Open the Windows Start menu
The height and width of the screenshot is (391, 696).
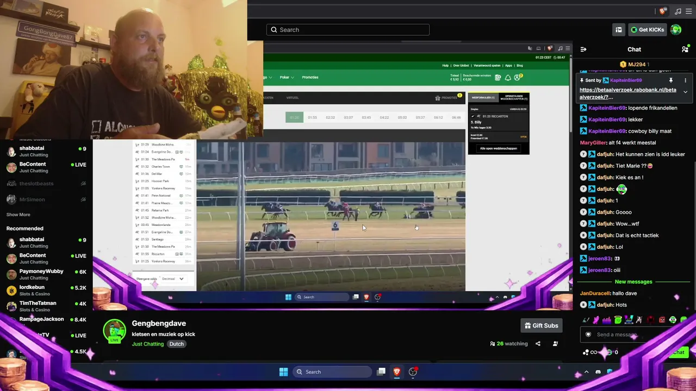pyautogui.click(x=283, y=372)
